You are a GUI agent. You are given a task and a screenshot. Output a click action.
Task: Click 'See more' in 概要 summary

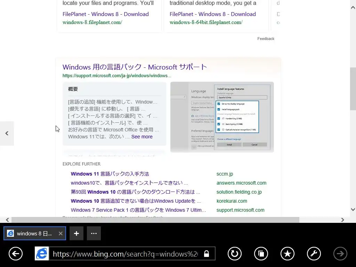142,137
